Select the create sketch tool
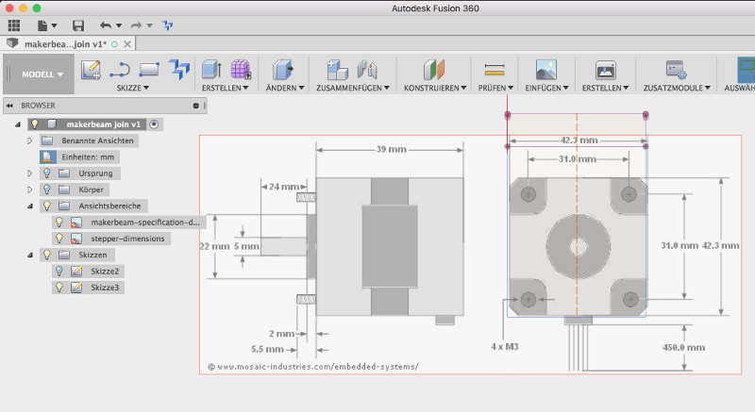This screenshot has height=412, width=755. pos(92,69)
